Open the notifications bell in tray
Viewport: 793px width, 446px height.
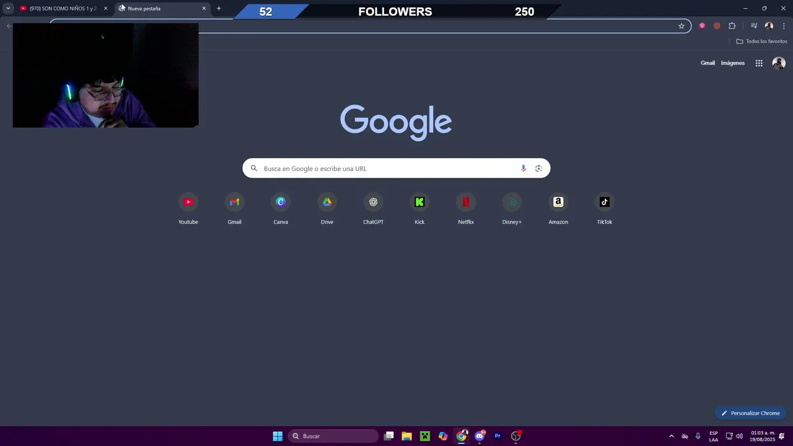coord(782,436)
